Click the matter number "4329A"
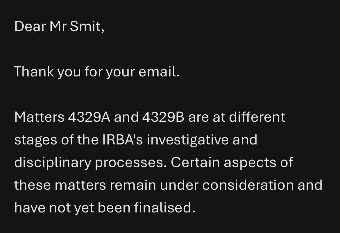 point(89,117)
